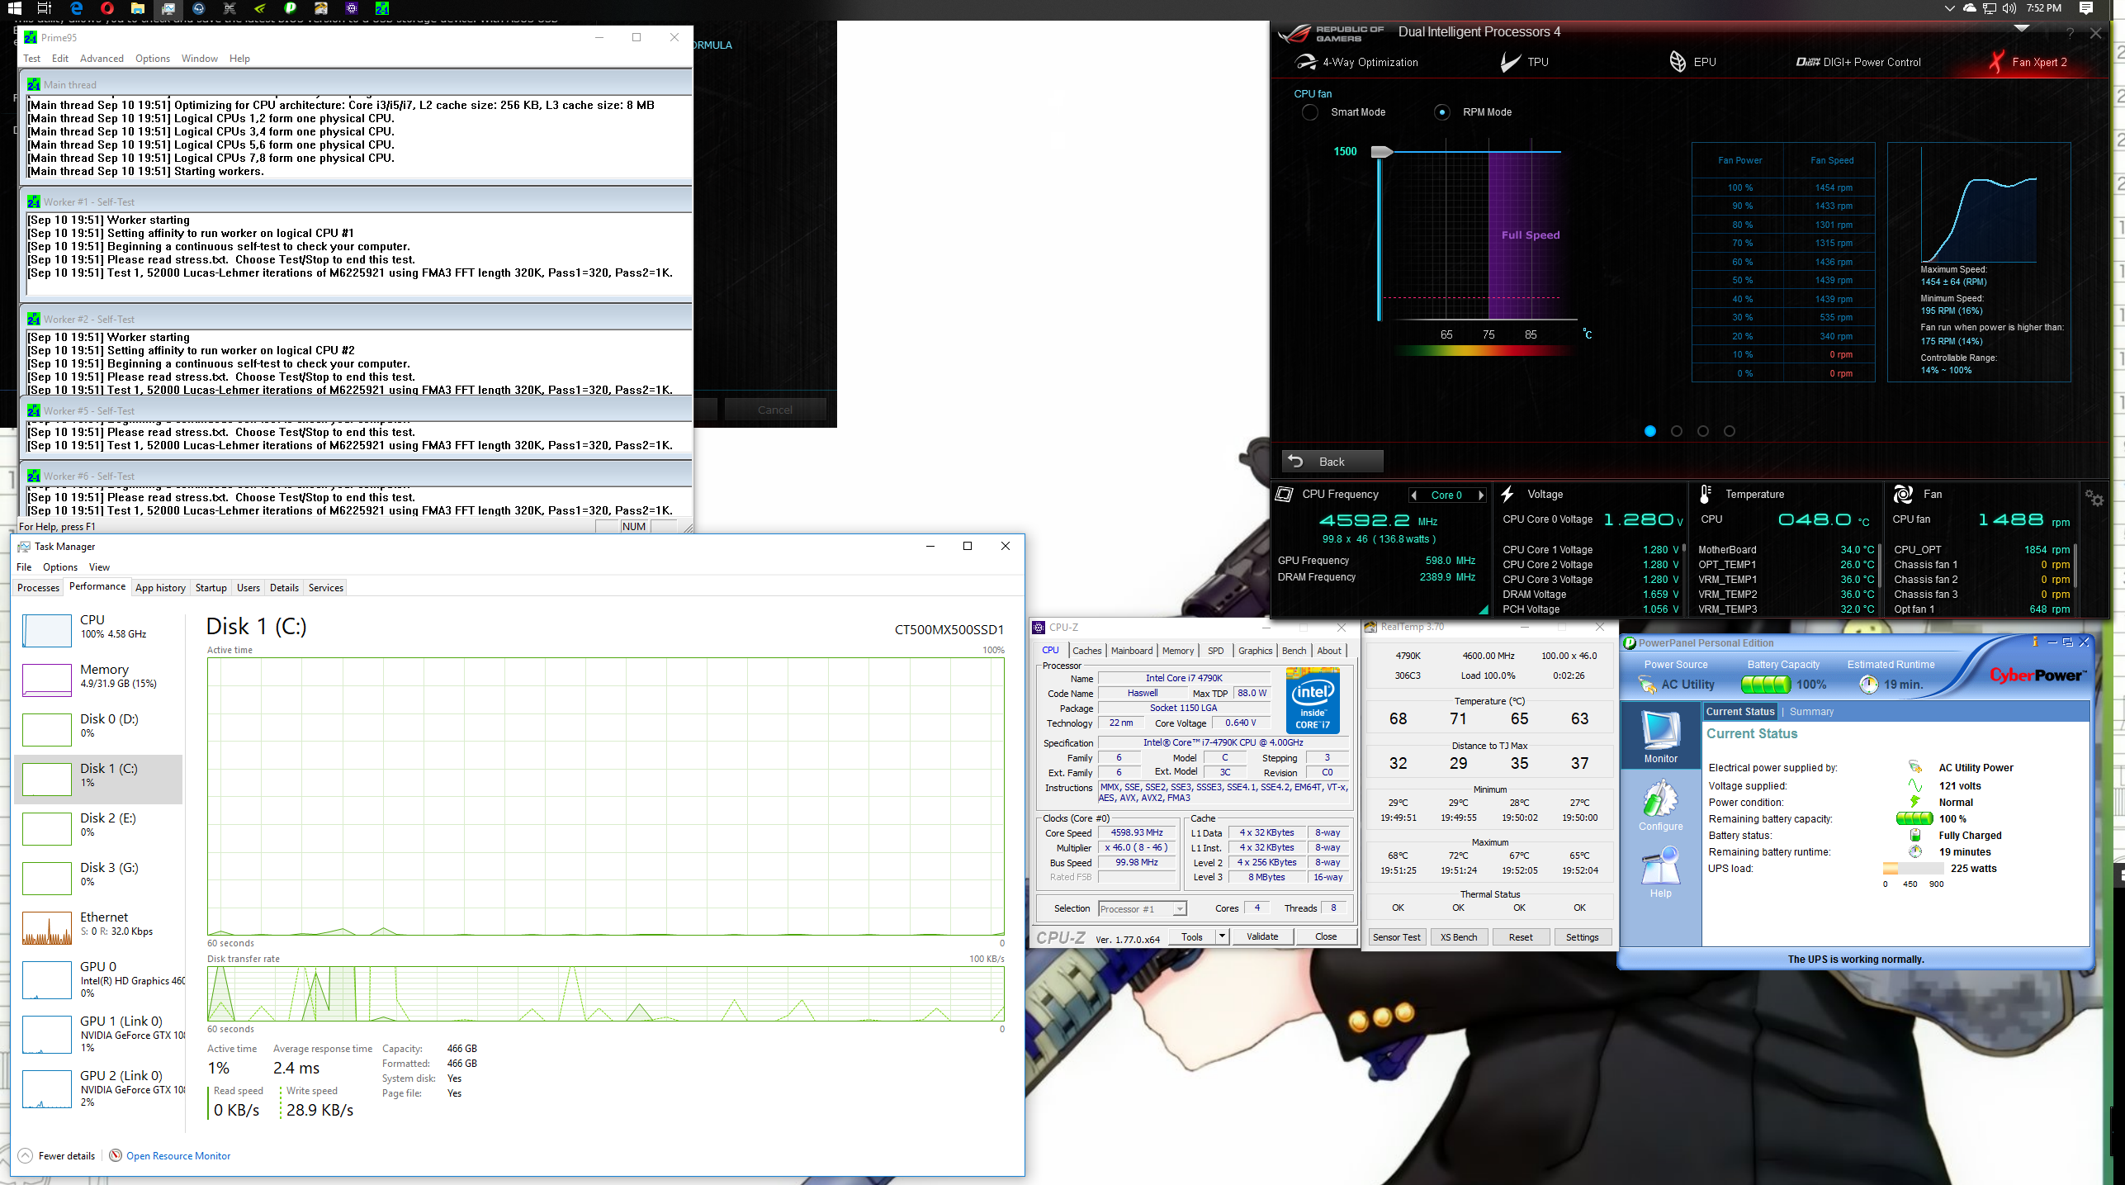The height and width of the screenshot is (1185, 2125).
Task: Select Disk 0 (D:) in Task Manager
Action: point(99,728)
